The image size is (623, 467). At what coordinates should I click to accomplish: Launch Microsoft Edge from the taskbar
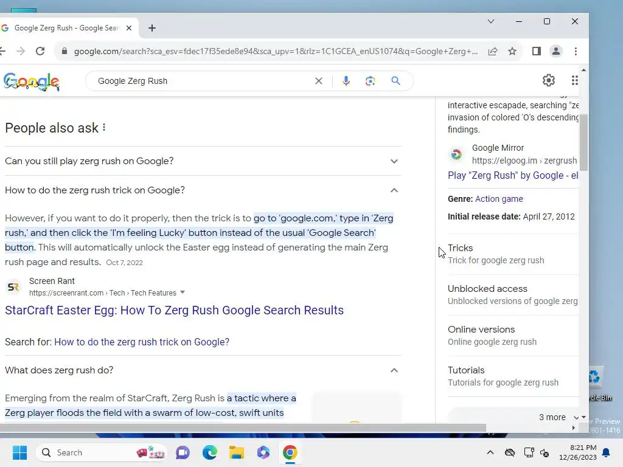210,452
